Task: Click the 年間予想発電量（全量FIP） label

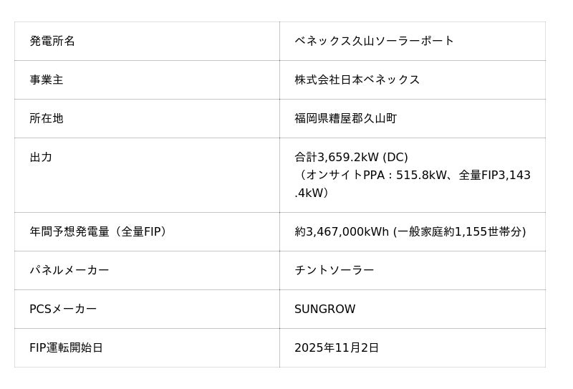Action: pos(98,231)
